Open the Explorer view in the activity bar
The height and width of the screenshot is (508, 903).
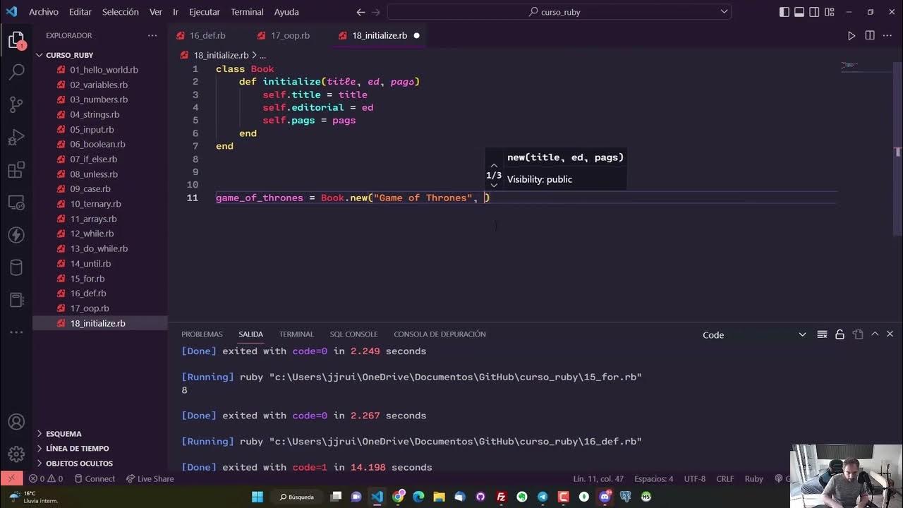[16, 40]
